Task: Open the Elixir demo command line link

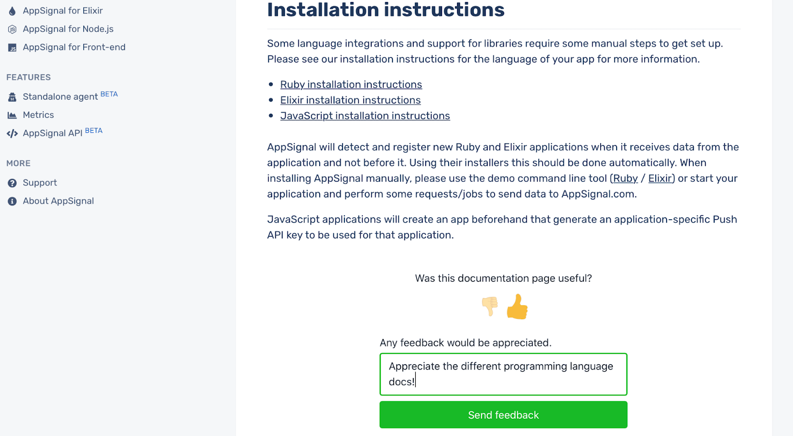Action: (660, 178)
